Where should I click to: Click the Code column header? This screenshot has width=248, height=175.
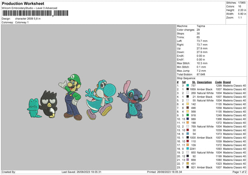[218, 82]
